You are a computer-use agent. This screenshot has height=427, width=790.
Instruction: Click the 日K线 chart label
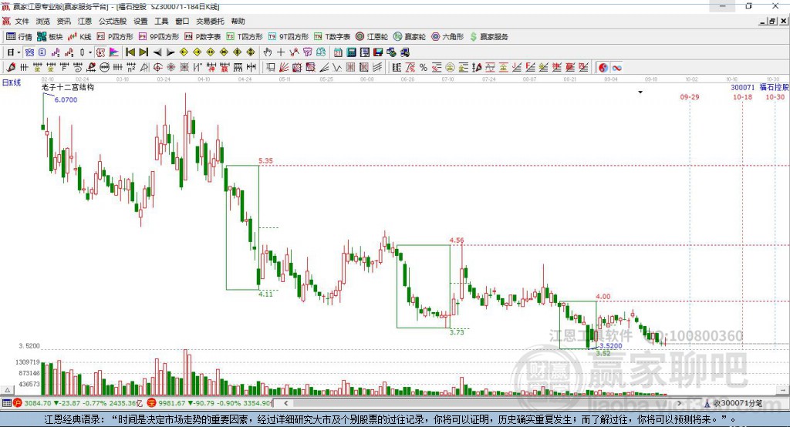[12, 82]
